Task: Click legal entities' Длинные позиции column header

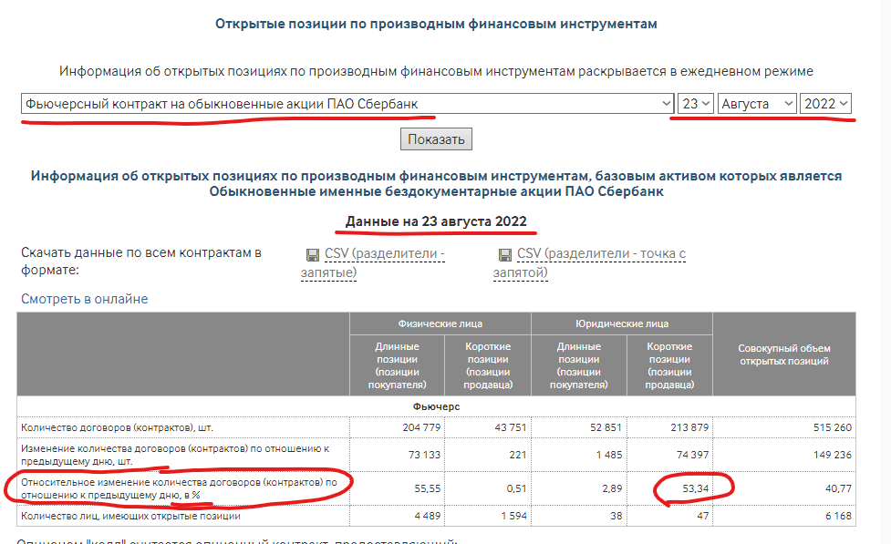Action: pyautogui.click(x=578, y=365)
